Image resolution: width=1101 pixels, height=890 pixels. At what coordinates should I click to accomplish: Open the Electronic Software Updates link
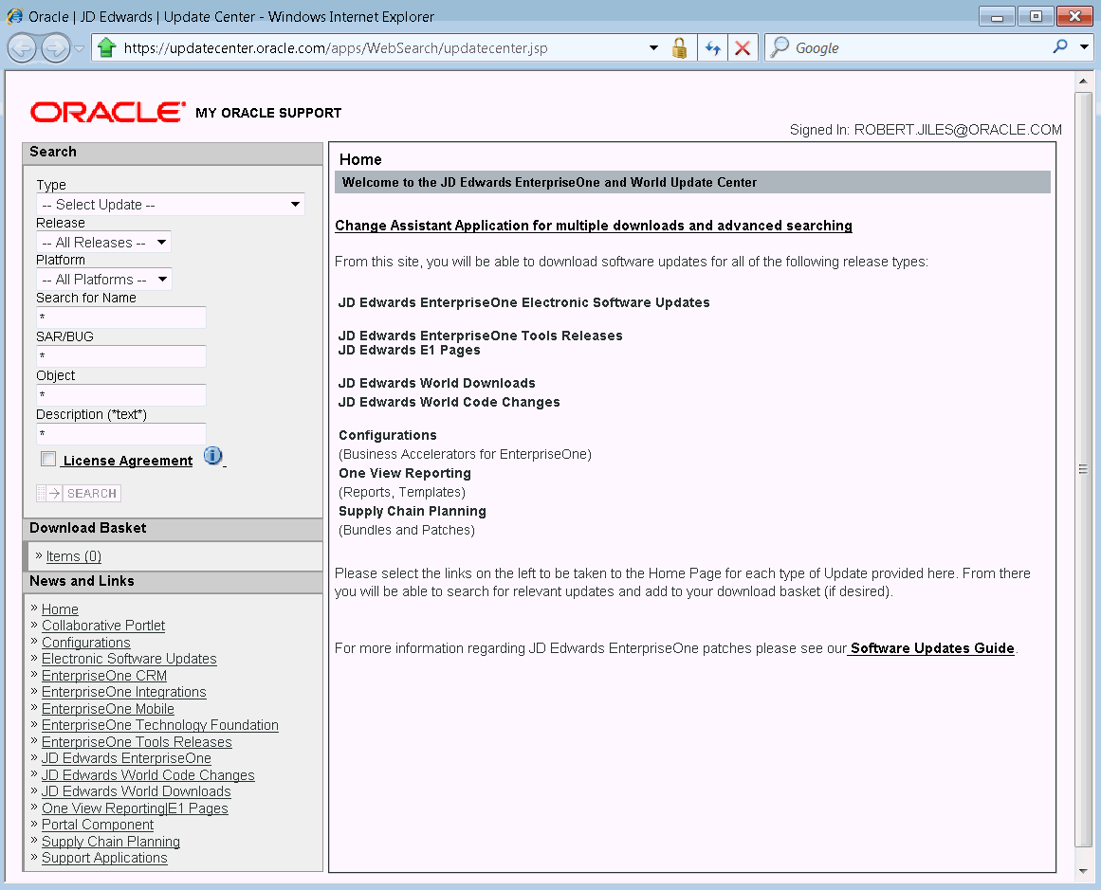(x=129, y=659)
